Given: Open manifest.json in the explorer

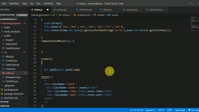Looking at the screenshot, I should click(x=13, y=48).
